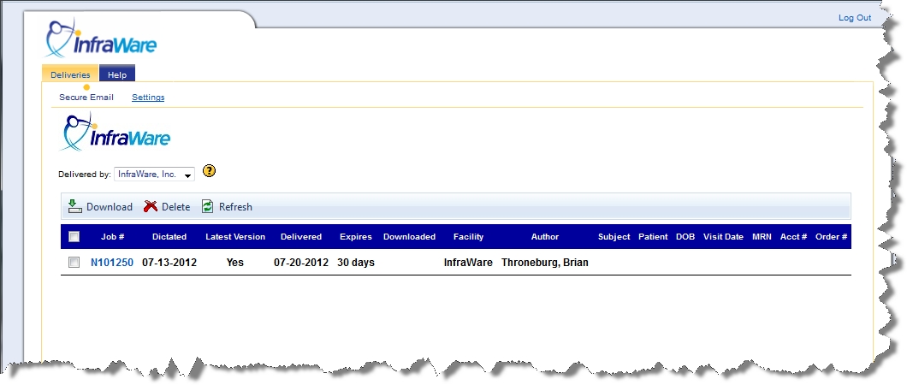Sort by the Patient column header
This screenshot has height=385, width=907.
[653, 236]
